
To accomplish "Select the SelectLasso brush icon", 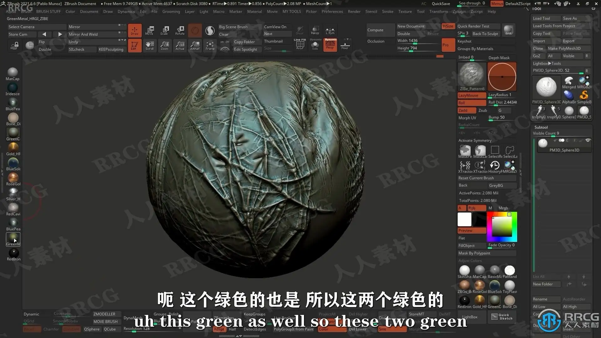I will (x=510, y=151).
